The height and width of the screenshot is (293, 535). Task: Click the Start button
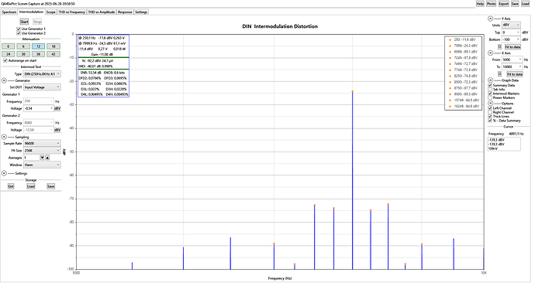[24, 22]
